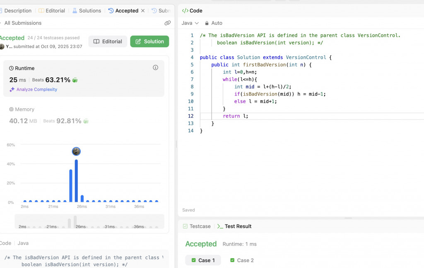Select the Case 1 testcase
The height and width of the screenshot is (268, 424).
pyautogui.click(x=203, y=260)
